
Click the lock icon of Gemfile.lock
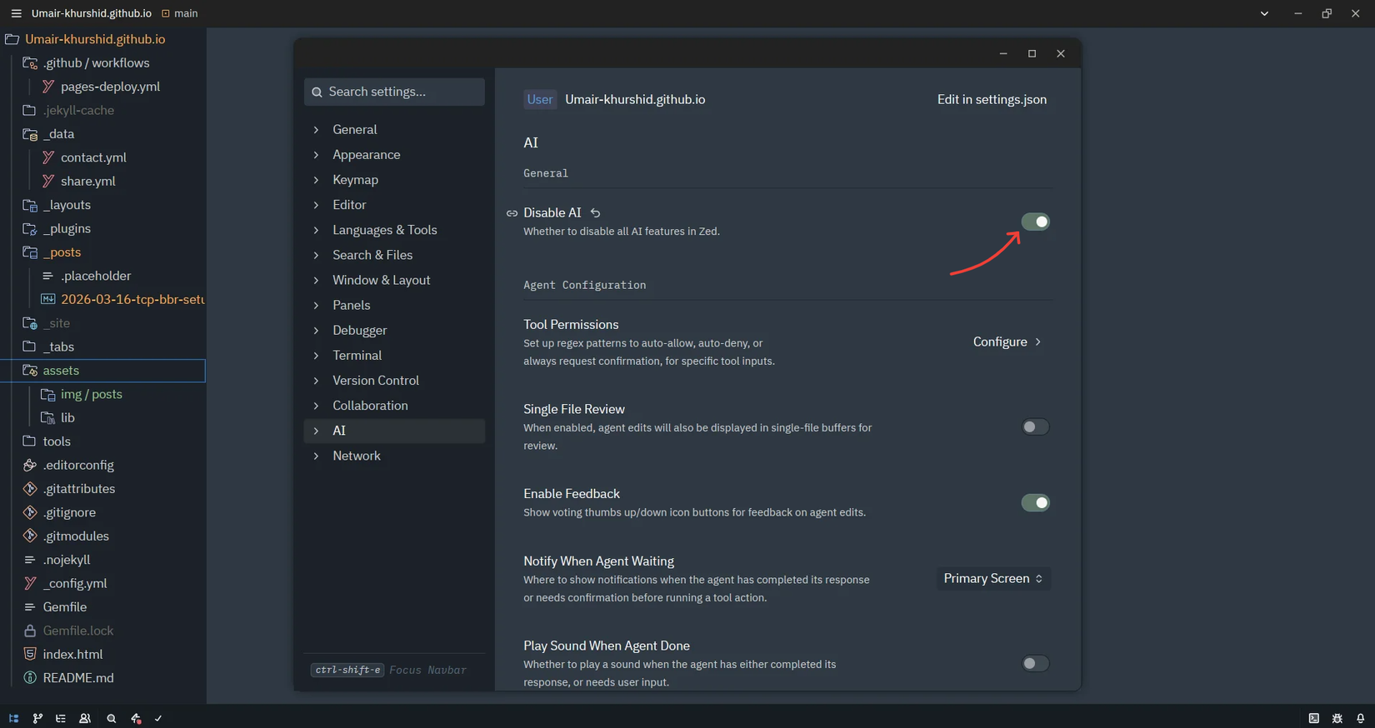(30, 631)
